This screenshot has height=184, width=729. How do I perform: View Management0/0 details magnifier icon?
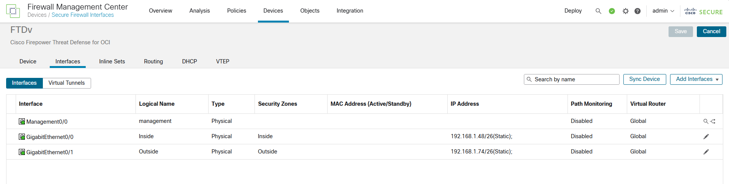pyautogui.click(x=706, y=121)
